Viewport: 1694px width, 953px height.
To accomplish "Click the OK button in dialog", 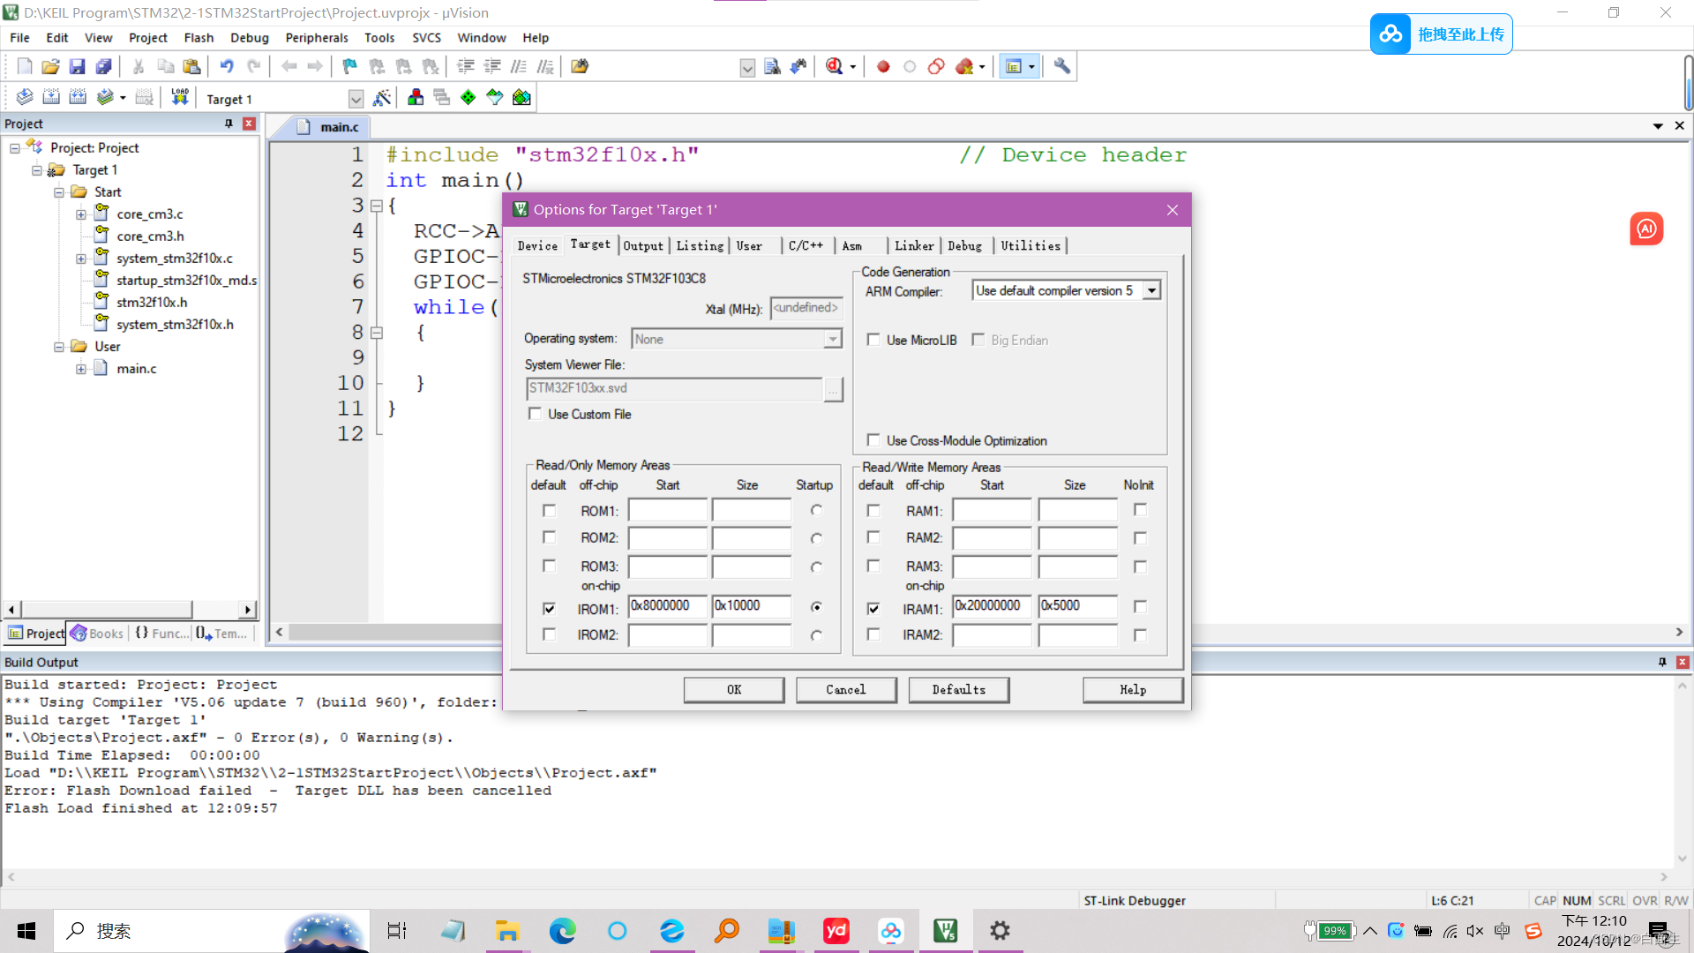I will (x=733, y=690).
